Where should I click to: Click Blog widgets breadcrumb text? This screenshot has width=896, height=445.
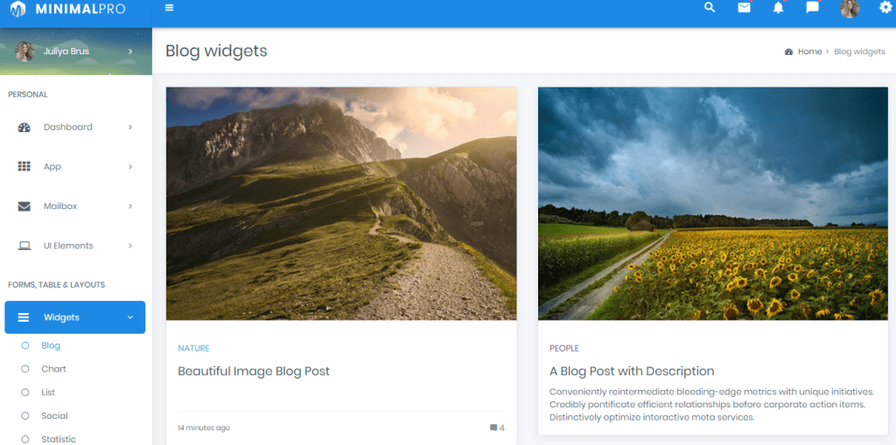click(859, 52)
